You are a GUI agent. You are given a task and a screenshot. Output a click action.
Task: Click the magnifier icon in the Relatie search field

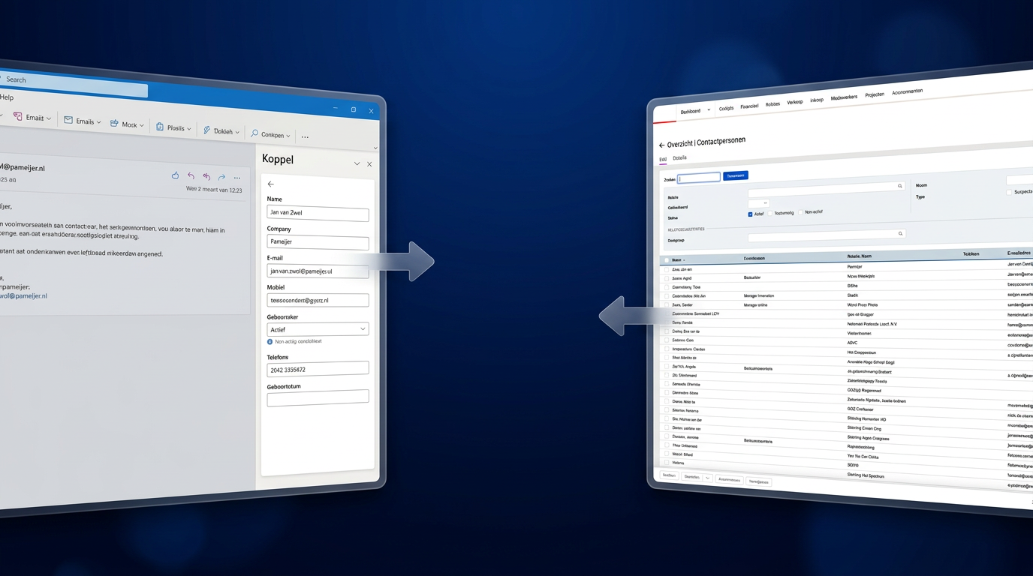(x=900, y=186)
